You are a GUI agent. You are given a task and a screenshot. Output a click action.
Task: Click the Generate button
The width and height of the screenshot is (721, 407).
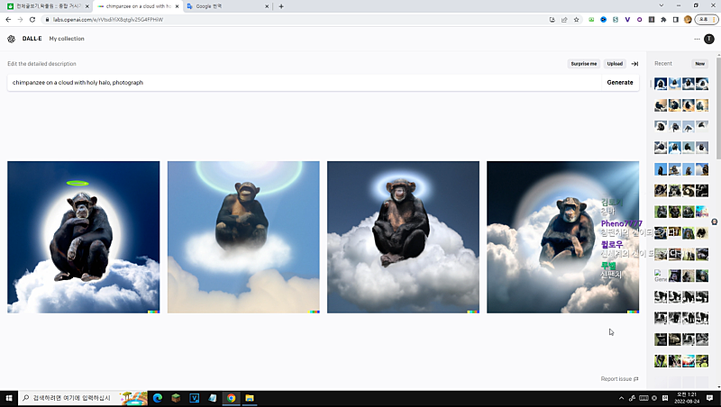pos(620,83)
